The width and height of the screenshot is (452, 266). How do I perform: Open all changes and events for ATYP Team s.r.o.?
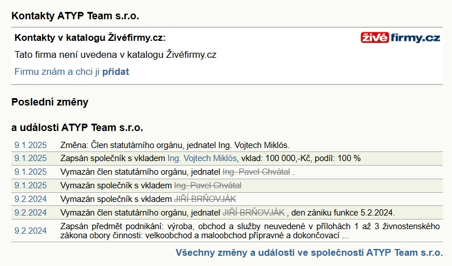click(x=309, y=252)
